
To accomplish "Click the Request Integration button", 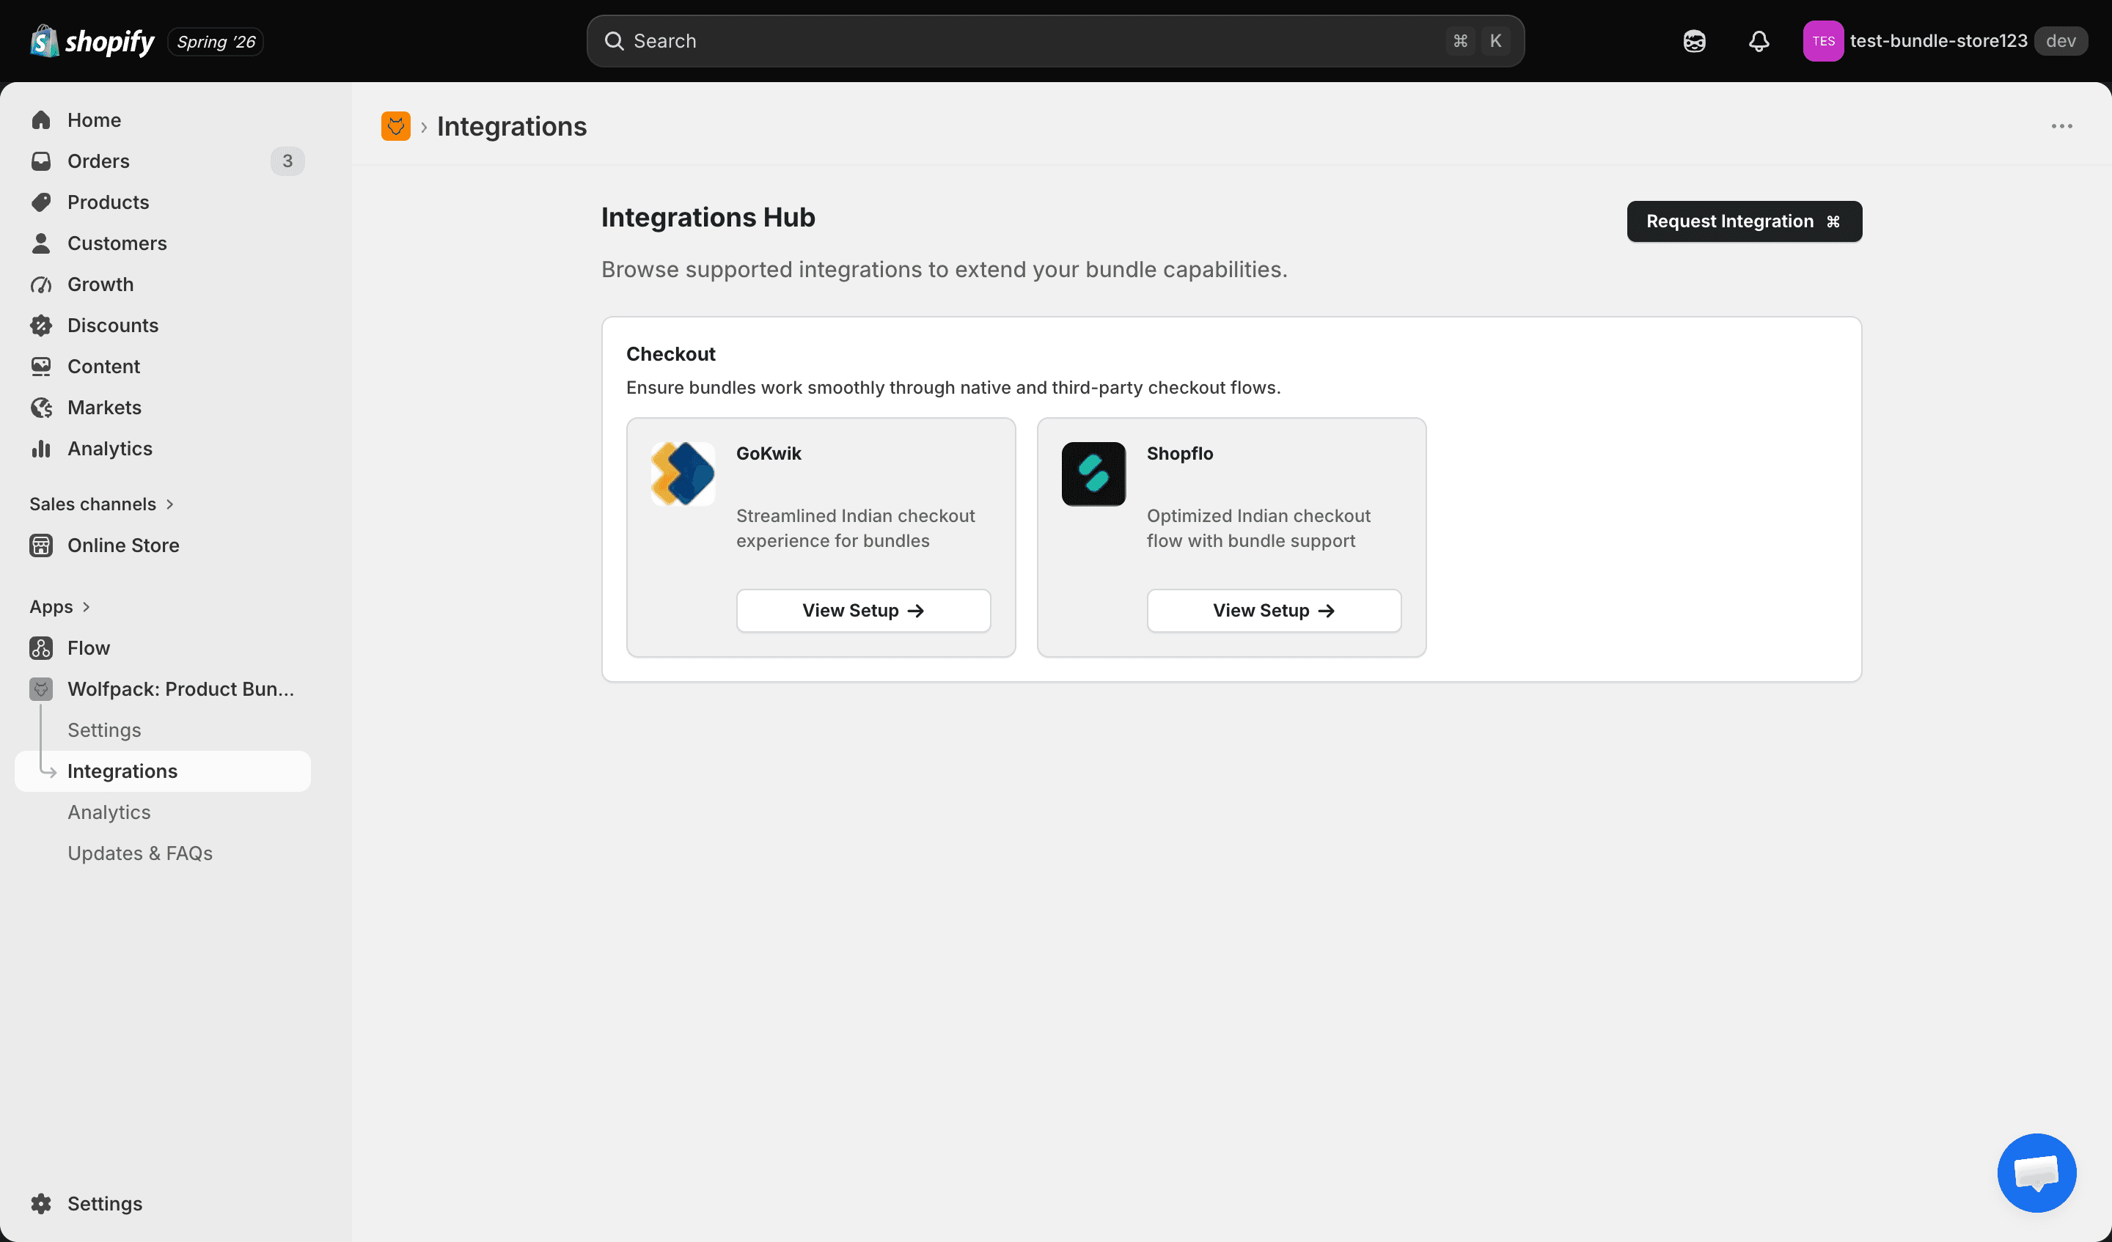I will point(1744,221).
